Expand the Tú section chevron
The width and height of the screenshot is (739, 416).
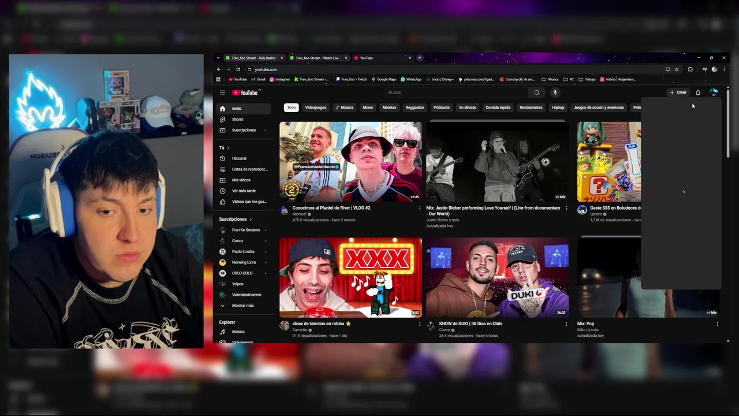click(228, 148)
